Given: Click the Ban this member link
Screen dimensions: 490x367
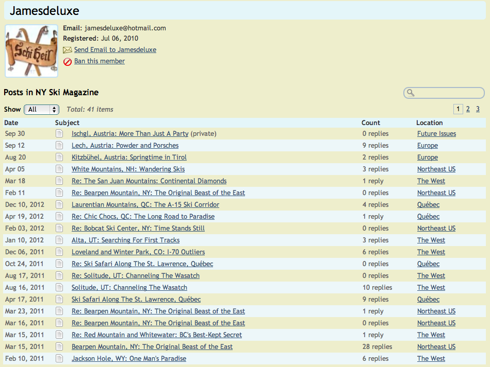Looking at the screenshot, I should pyautogui.click(x=100, y=61).
